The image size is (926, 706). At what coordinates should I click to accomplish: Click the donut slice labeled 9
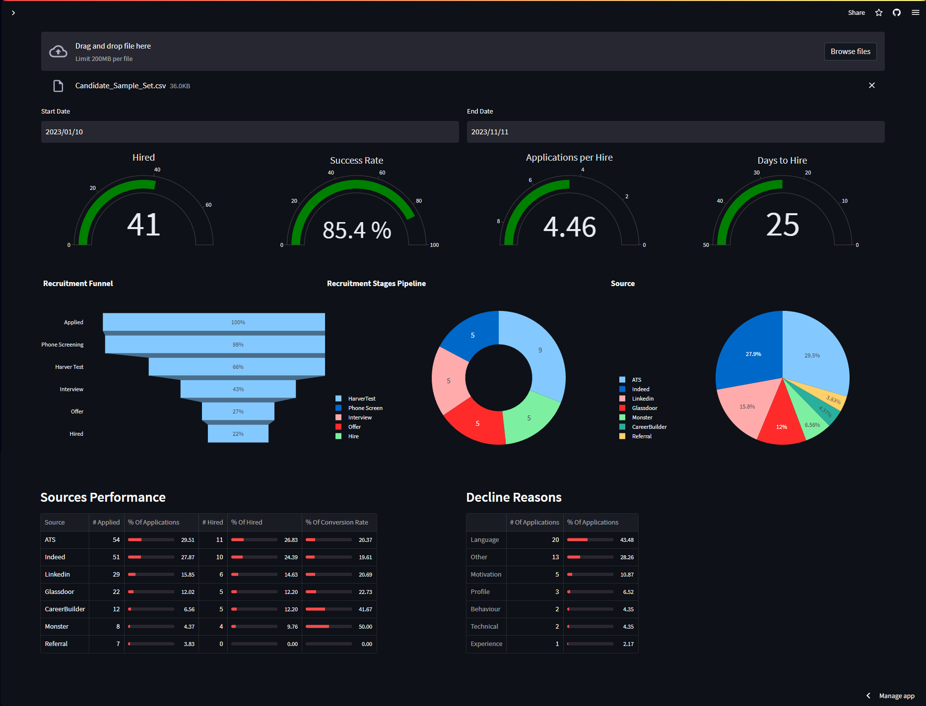[540, 351]
